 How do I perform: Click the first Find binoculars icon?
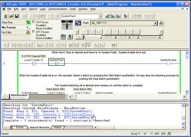coord(107,16)
